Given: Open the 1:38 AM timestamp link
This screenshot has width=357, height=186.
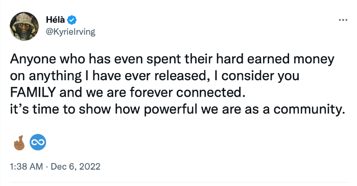Looking at the screenshot, I should coord(27,167).
